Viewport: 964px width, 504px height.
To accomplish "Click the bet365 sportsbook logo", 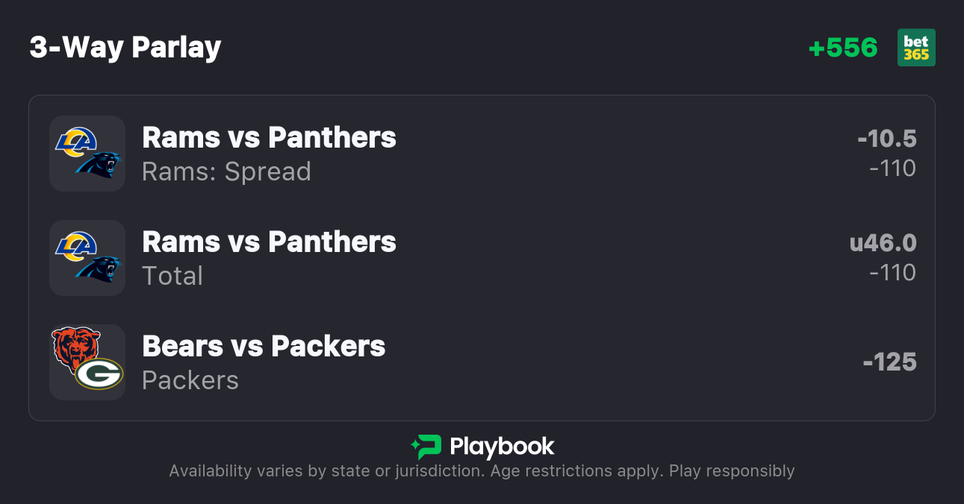I will click(x=916, y=48).
